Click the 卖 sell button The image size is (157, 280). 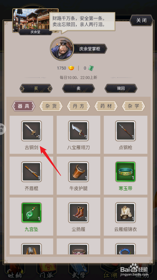pos(78,88)
